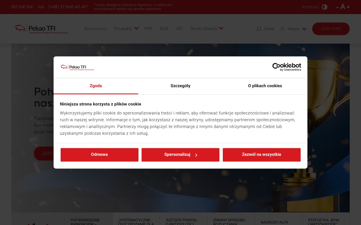Viewport: 361px width, 225px height.
Task: Open the Notowania navigation link
Action: pyautogui.click(x=96, y=29)
